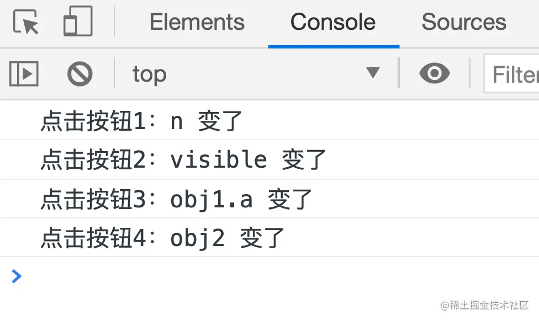This screenshot has width=539, height=321.
Task: Toggle the device toolbar icon
Action: 78,21
